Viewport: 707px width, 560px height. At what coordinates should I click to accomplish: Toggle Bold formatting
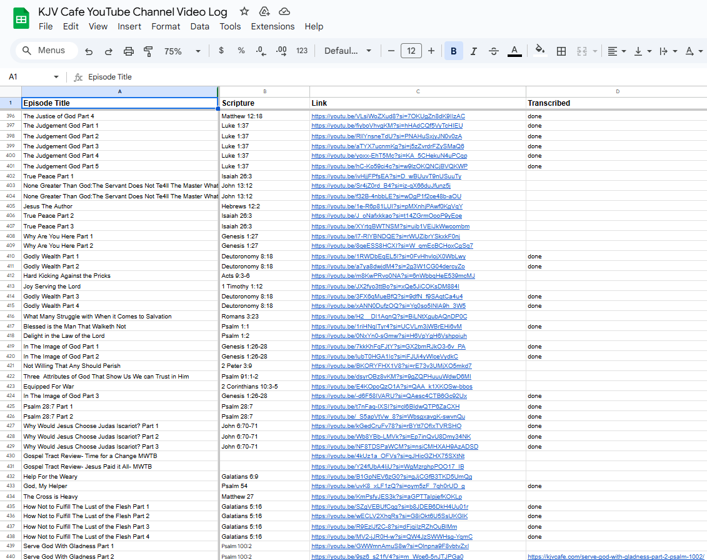pyautogui.click(x=454, y=51)
